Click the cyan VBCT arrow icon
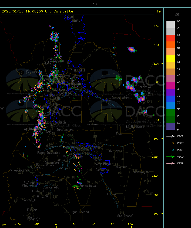Screen dimensions: 191x228 point(170,150)
